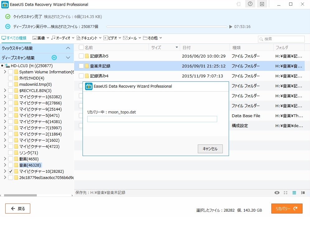Click the HD-LCU3 drive icon
This screenshot has height=225, width=310.
tap(7, 66)
